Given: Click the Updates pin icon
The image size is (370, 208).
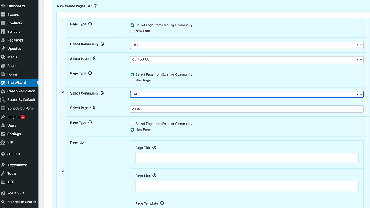Looking at the screenshot, I should point(3,49).
